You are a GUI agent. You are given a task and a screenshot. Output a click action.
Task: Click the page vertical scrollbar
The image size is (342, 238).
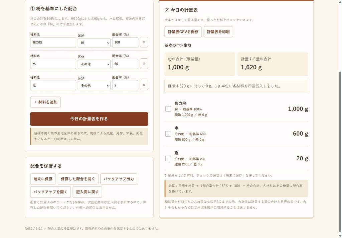(x=340, y=152)
